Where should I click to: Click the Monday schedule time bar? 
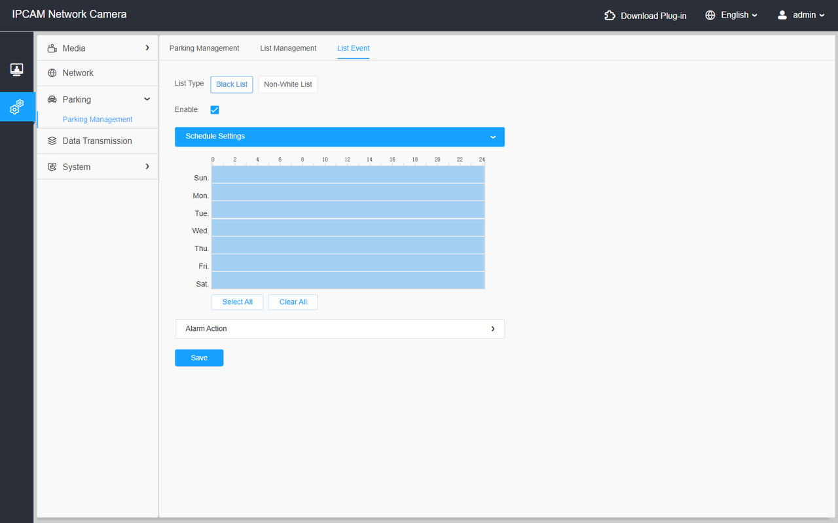348,192
